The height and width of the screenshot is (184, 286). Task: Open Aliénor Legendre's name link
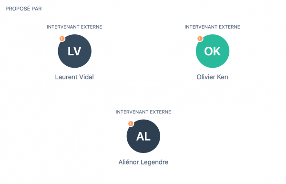click(x=143, y=162)
